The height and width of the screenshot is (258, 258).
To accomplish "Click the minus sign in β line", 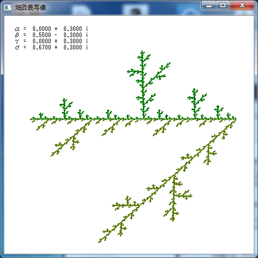I will pyautogui.click(x=56, y=35).
